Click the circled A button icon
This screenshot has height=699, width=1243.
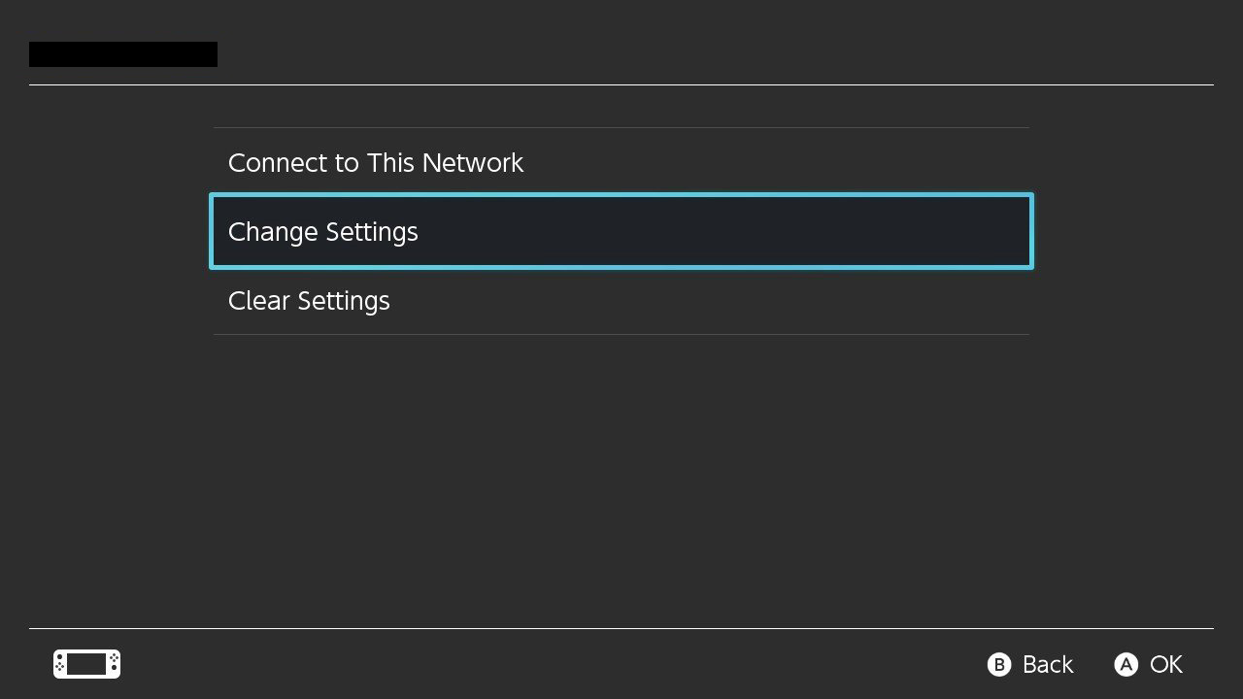click(x=1125, y=664)
